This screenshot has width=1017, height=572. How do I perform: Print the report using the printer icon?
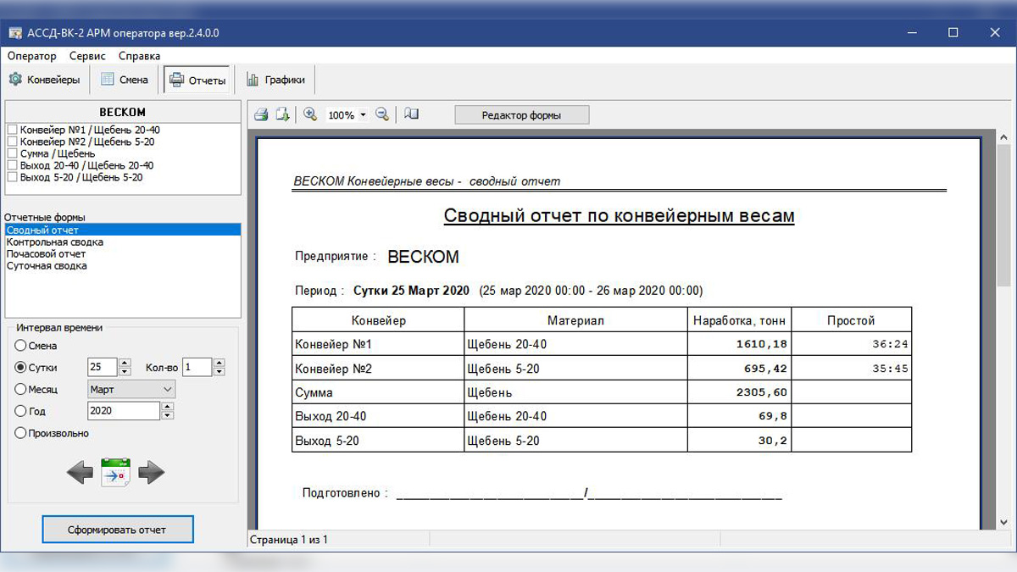262,114
